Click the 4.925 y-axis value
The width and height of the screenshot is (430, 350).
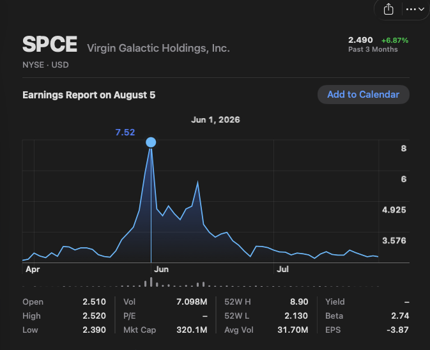click(394, 210)
